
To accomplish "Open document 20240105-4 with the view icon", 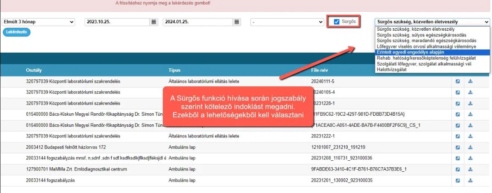I will click(458, 92).
